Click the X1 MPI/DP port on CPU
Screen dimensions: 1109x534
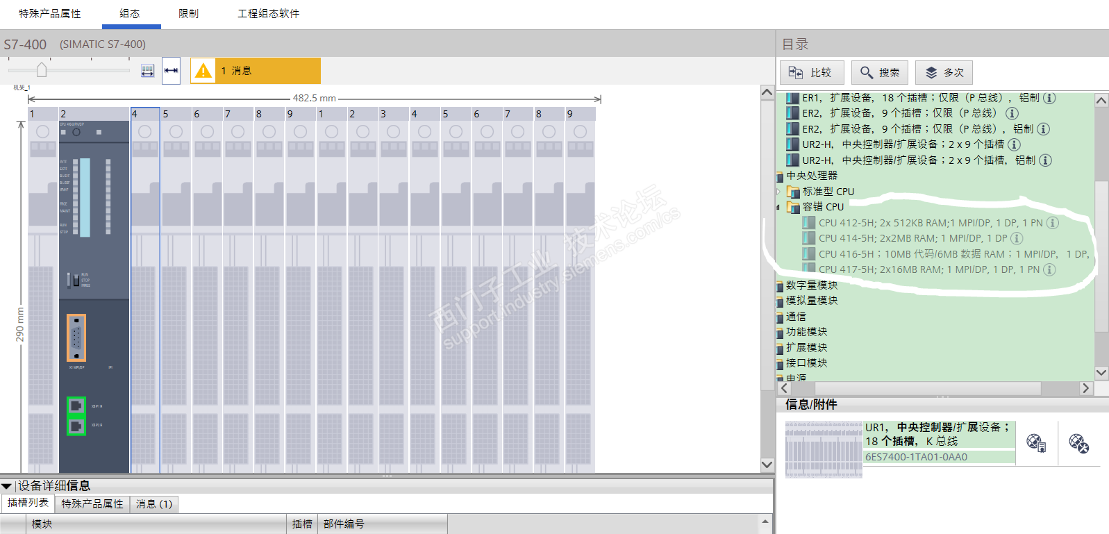click(76, 337)
